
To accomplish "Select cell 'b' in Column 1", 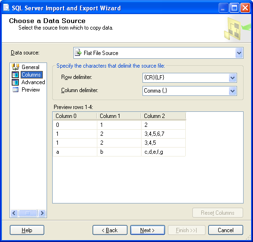I will point(119,152).
